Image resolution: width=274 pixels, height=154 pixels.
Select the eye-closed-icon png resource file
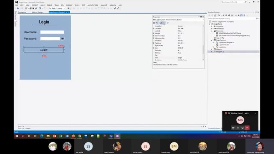(234, 36)
